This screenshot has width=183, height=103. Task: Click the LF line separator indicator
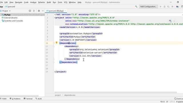point(167,102)
